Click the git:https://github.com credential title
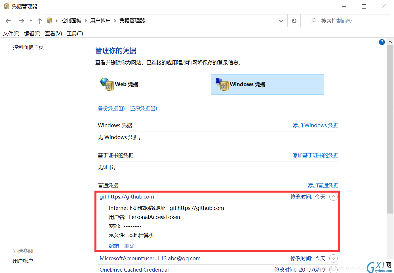The width and height of the screenshot is (394, 273). tap(127, 197)
